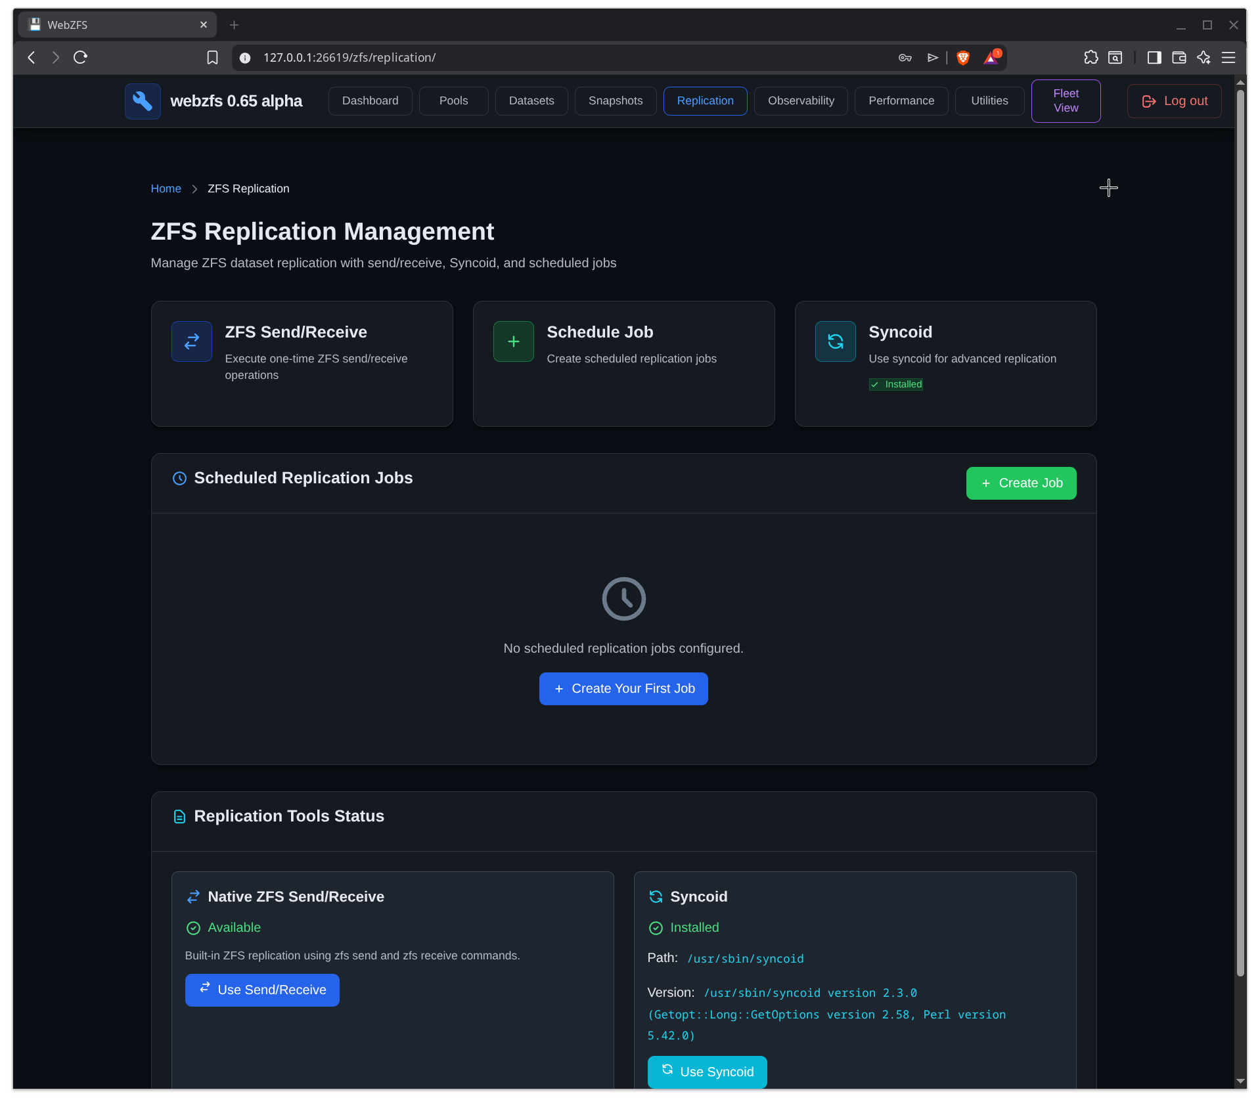Viewport: 1260px width, 1115px height.
Task: Click the clock icon beside Scheduled Replication Jobs
Action: [x=179, y=478]
